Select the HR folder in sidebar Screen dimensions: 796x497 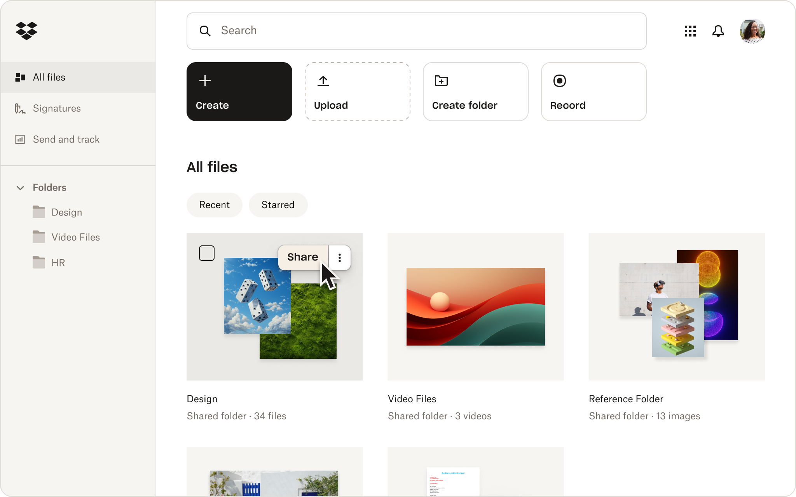58,263
